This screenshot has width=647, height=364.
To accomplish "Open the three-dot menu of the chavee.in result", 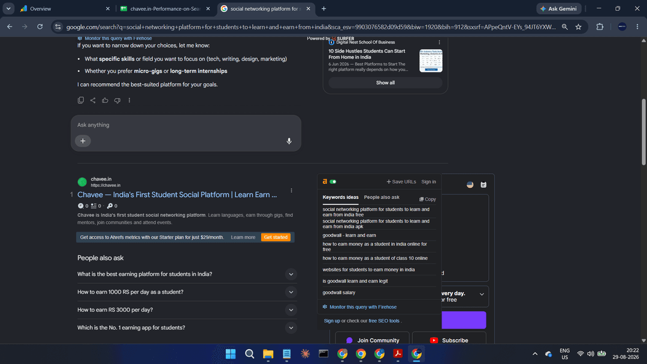I will pyautogui.click(x=291, y=190).
